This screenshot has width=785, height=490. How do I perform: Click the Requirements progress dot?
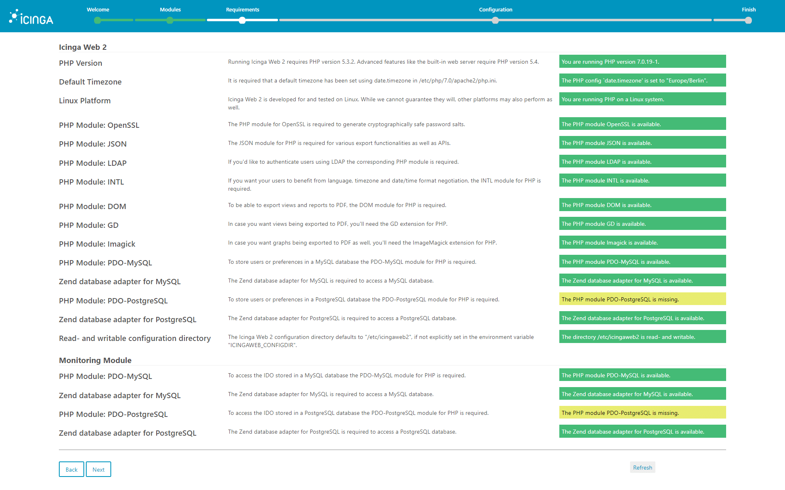point(242,20)
